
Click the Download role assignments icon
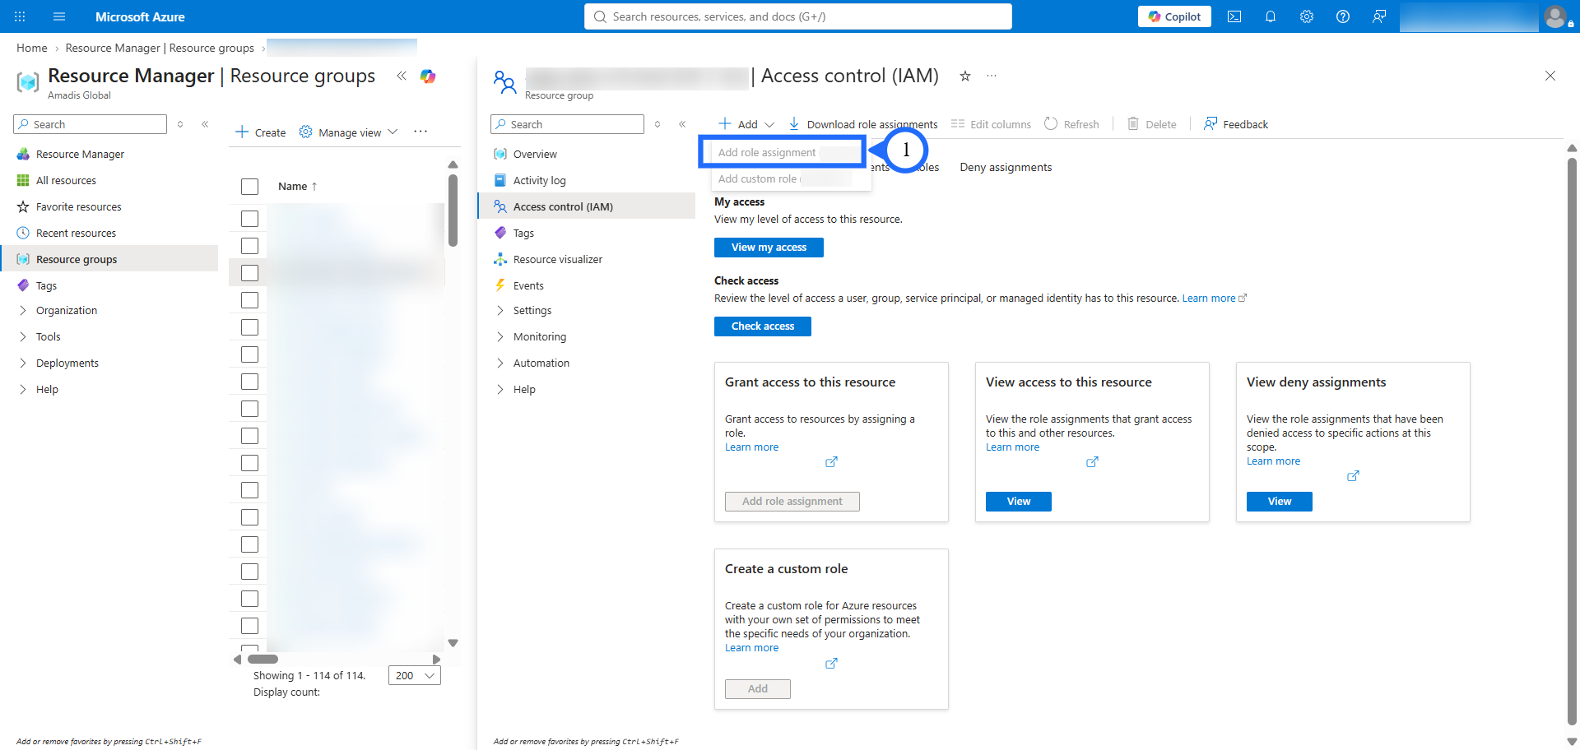[x=794, y=124]
